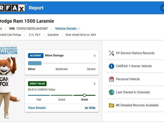Select Personal Vehicle row text

pyautogui.click(x=128, y=79)
